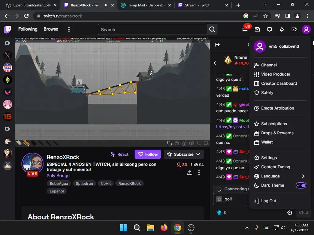Viewport: 314px width, 235px height.
Task: Open the notifications inbox icon
Action: [257, 30]
